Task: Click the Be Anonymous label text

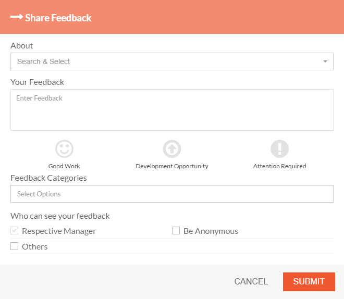Action: (x=211, y=231)
